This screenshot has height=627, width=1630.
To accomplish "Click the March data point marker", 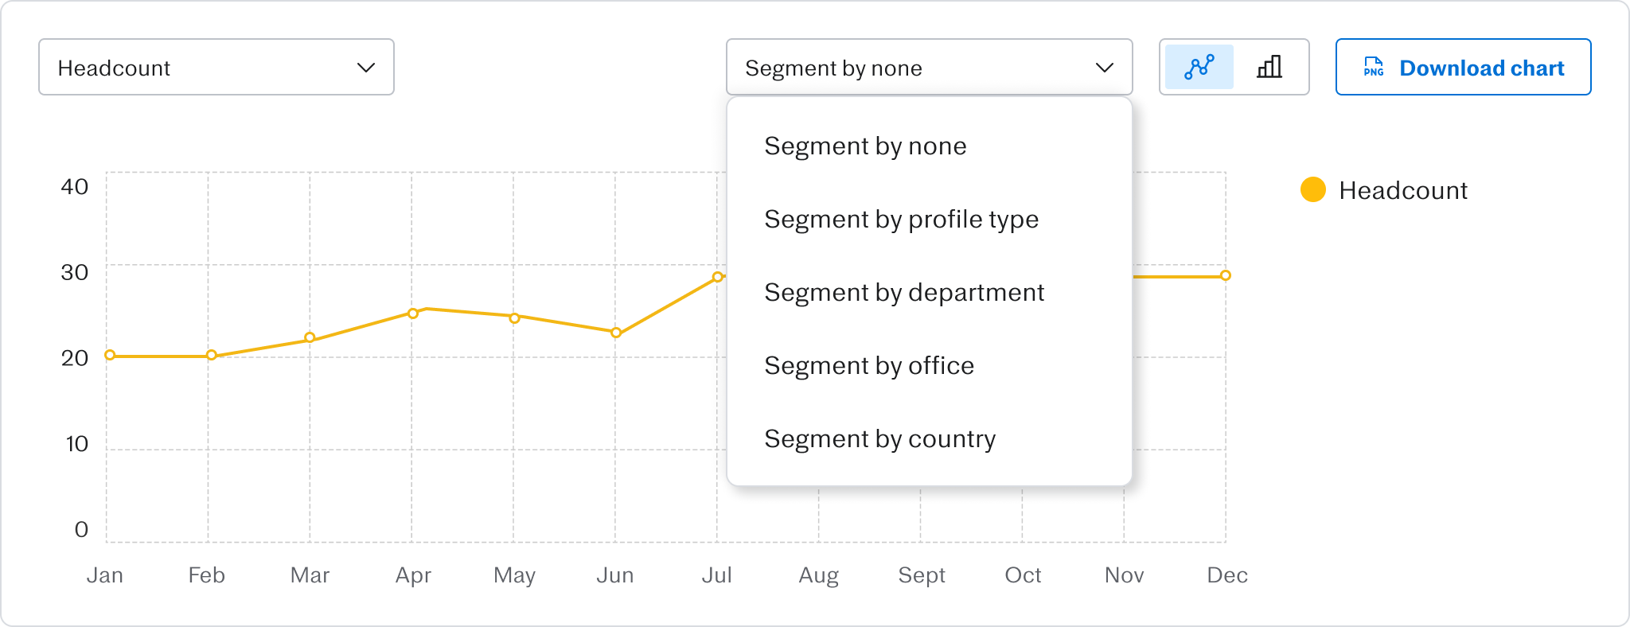I will coord(310,337).
